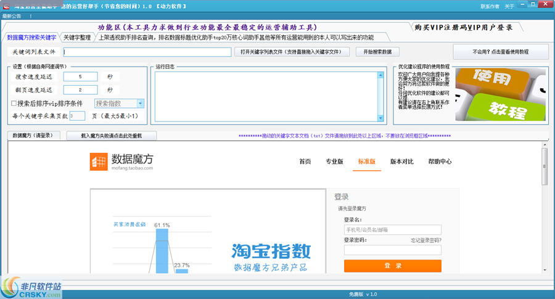Open 帮助中心 page link
Screen dimensions: 555x299
pyautogui.click(x=440, y=162)
